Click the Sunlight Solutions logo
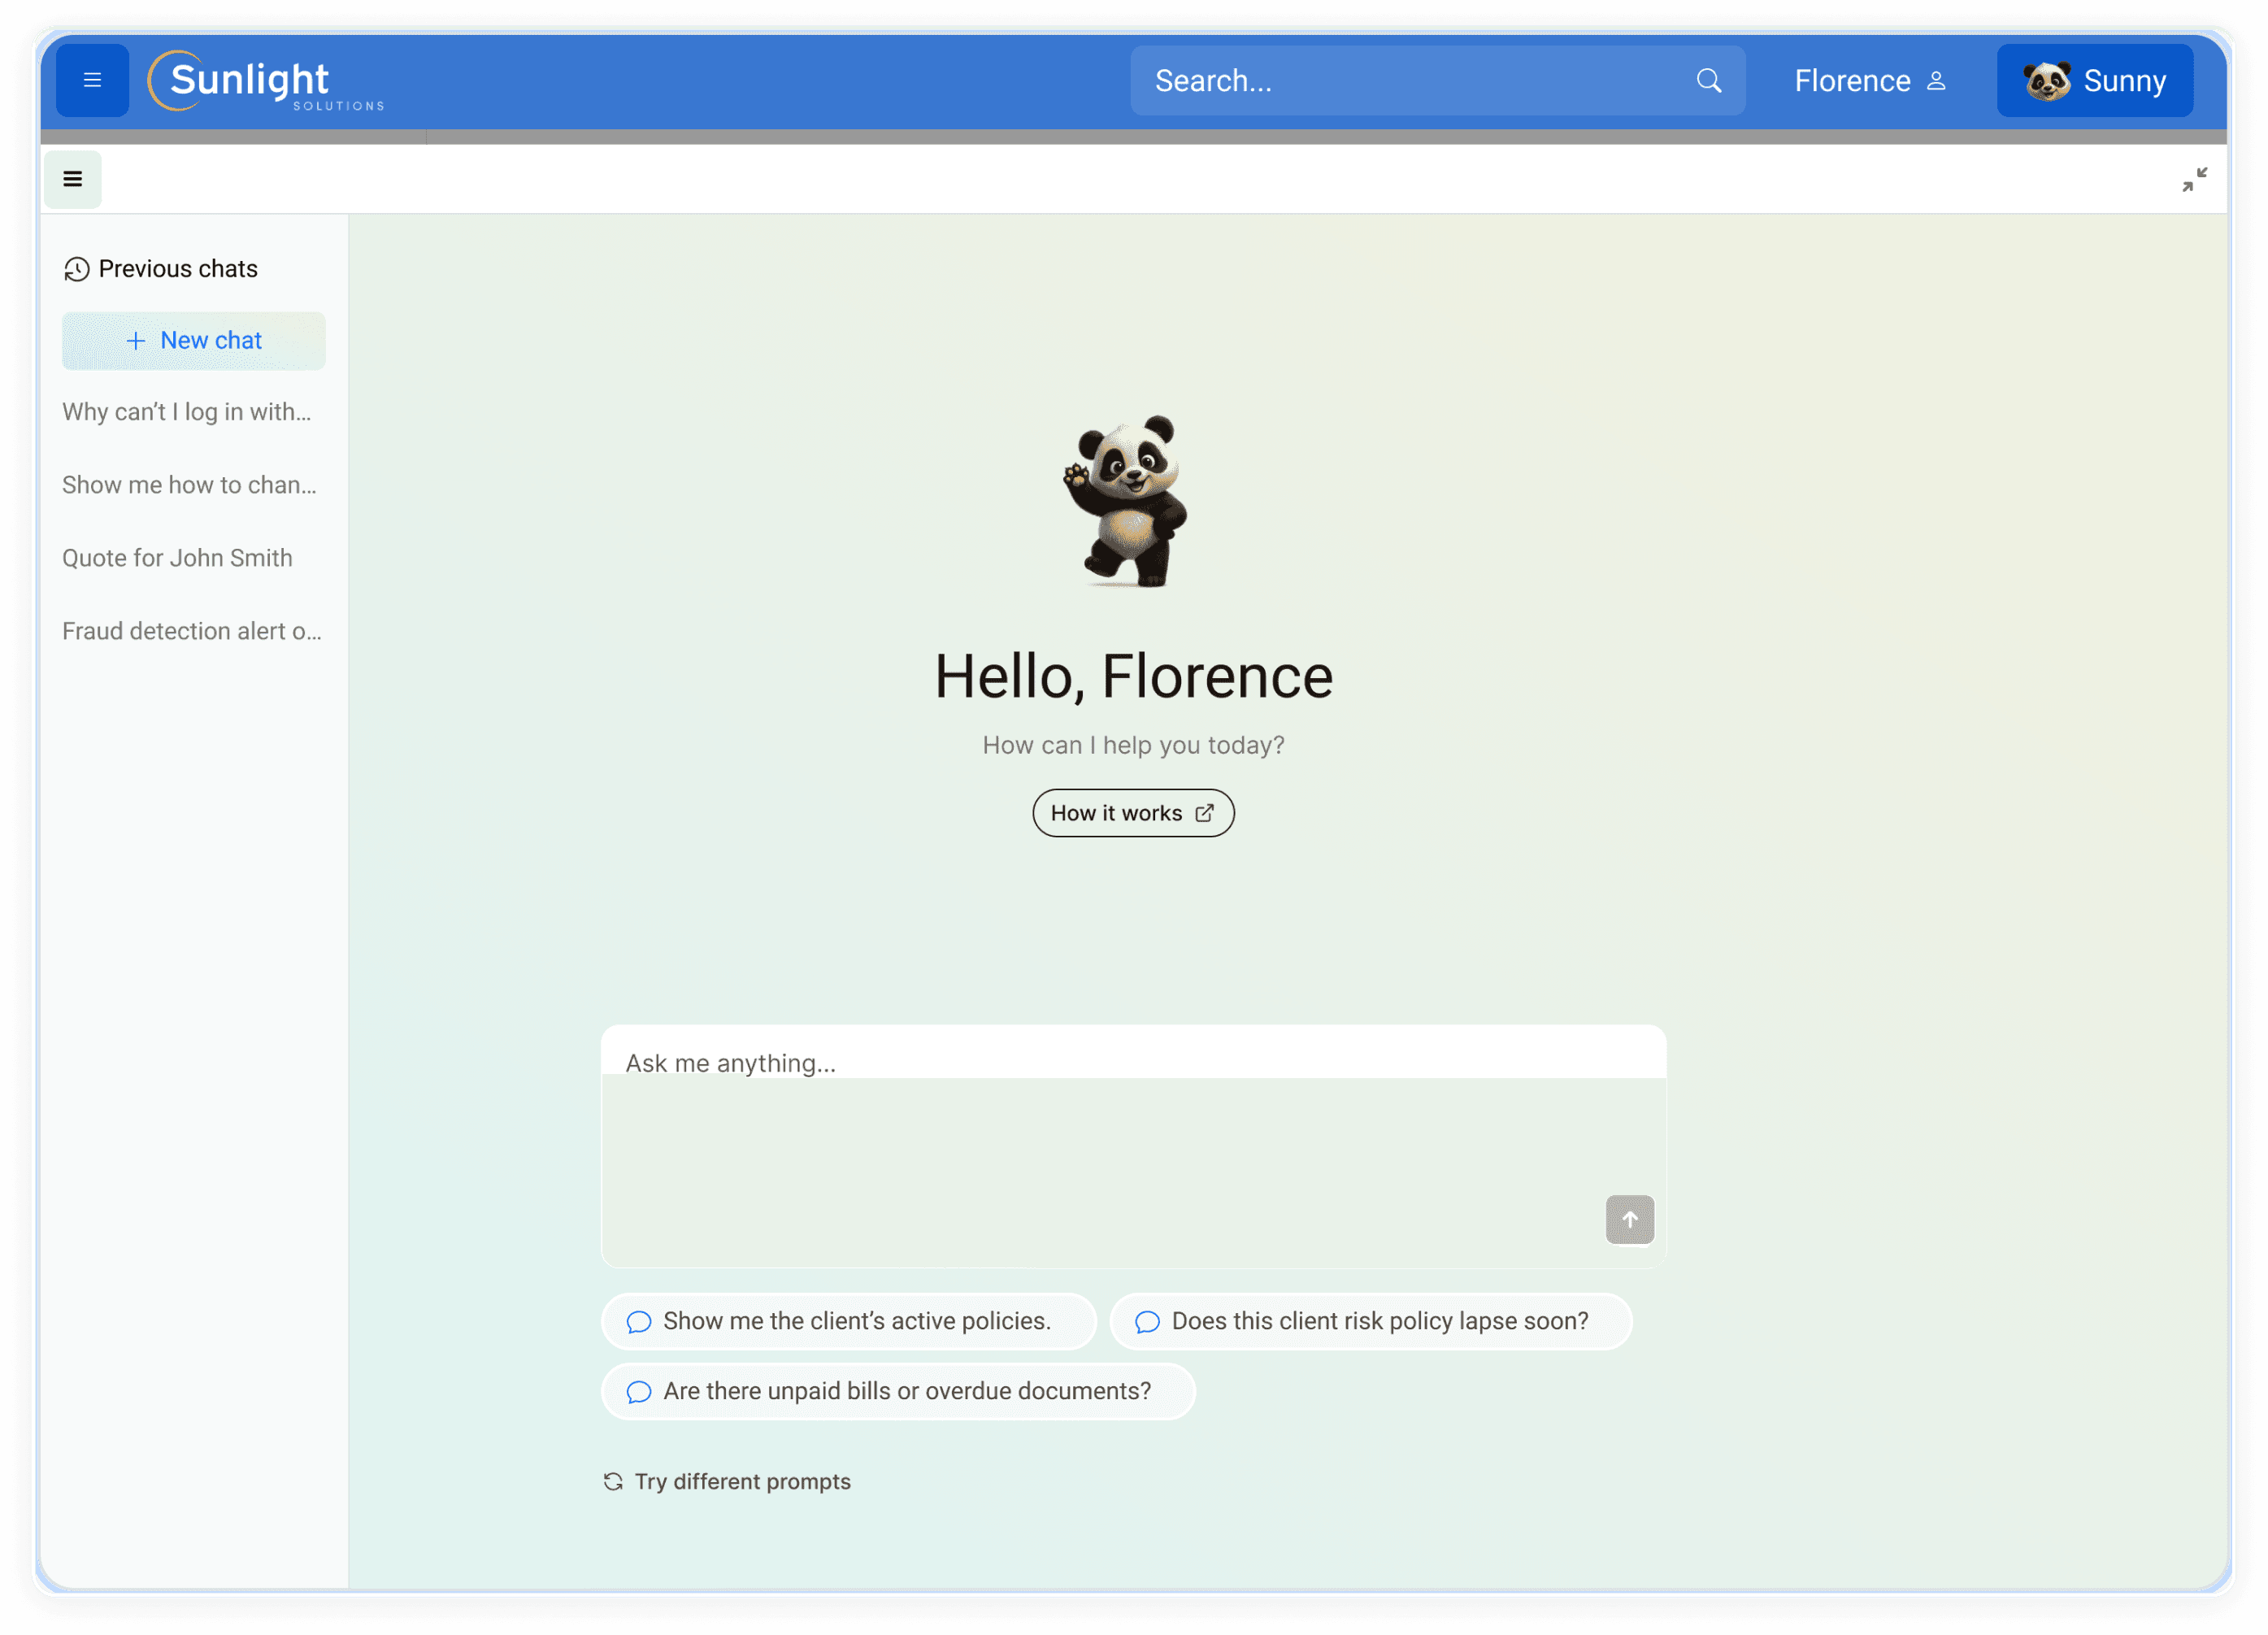The height and width of the screenshot is (1635, 2268). [265, 80]
